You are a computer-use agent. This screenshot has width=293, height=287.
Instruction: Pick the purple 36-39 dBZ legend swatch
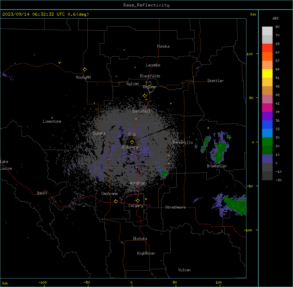(x=267, y=116)
